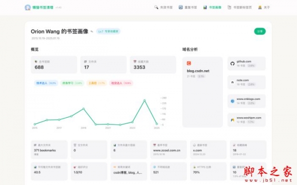297x185 pixels.
Task: Open the 失效书签 tab
Action: (x=163, y=7)
